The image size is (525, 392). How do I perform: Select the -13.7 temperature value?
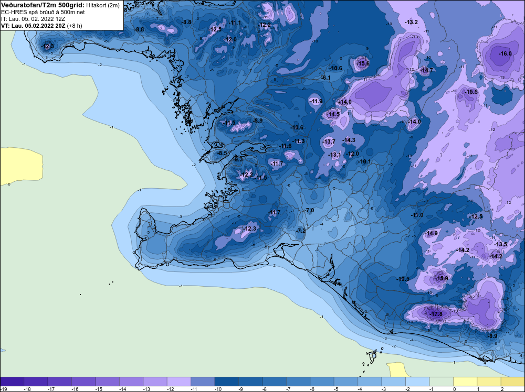[329, 141]
